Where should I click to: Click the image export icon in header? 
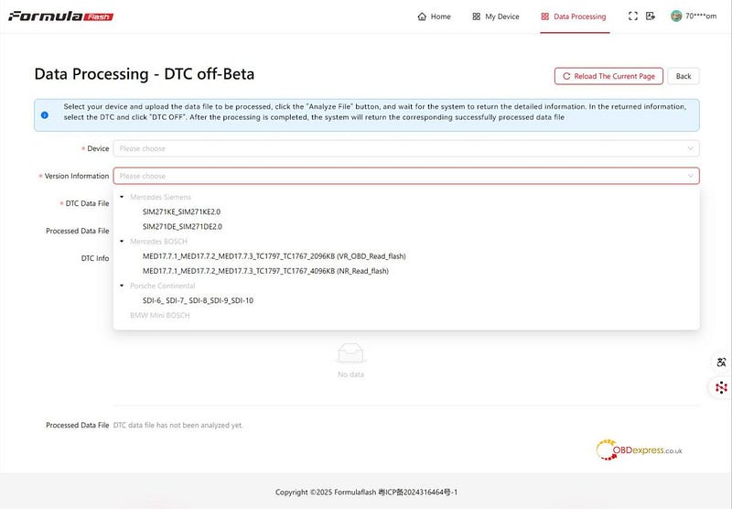[651, 16]
